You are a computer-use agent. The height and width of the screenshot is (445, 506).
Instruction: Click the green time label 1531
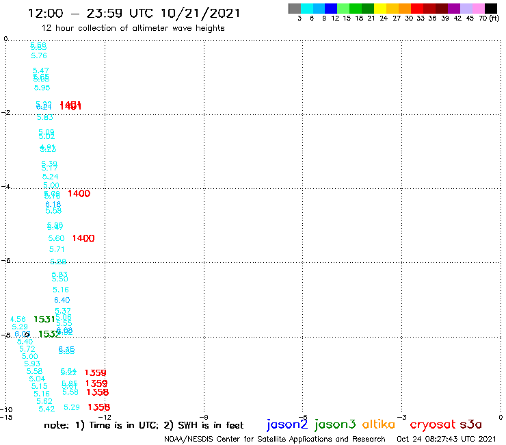[x=44, y=320]
